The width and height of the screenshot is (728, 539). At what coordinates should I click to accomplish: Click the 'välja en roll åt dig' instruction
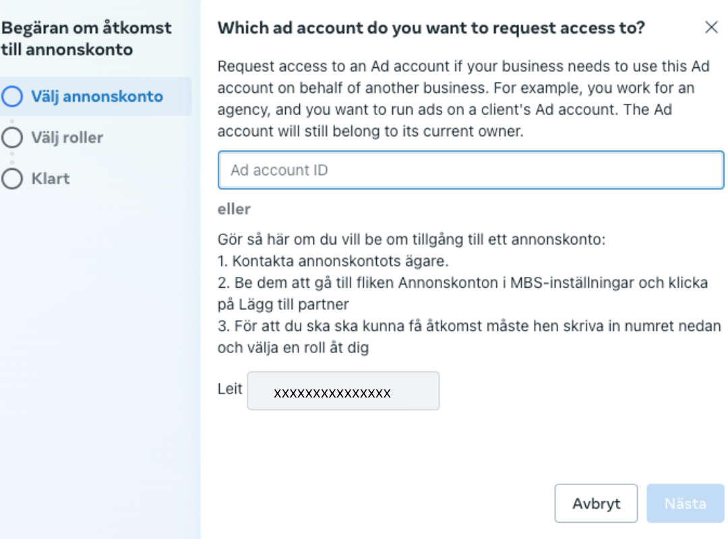[293, 348]
